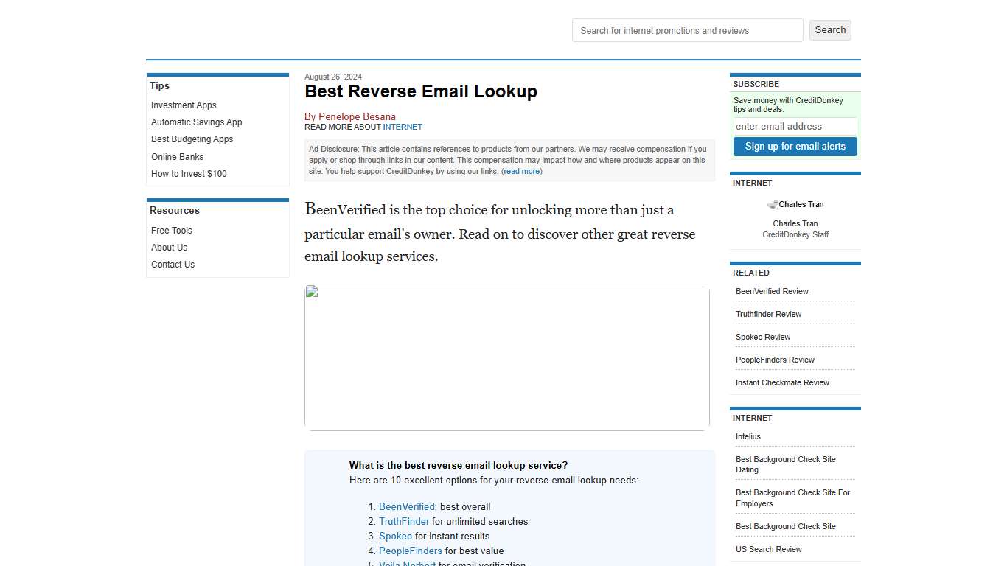Click BeenVerified in the numbered list
Image resolution: width=1007 pixels, height=566 pixels.
pos(406,506)
